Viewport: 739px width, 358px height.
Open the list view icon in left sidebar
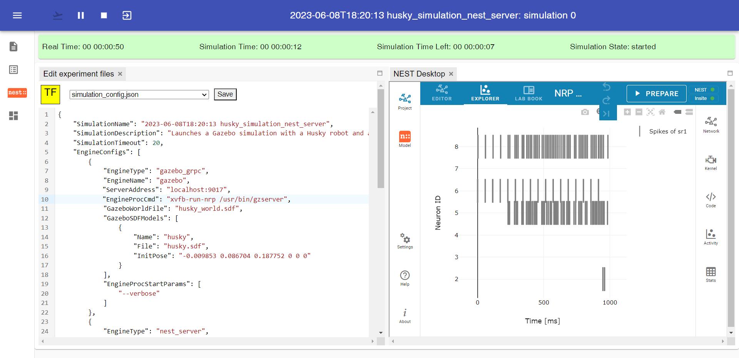13,70
